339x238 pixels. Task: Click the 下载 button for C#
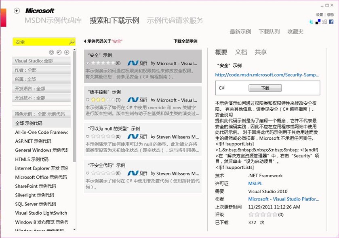click(x=265, y=88)
